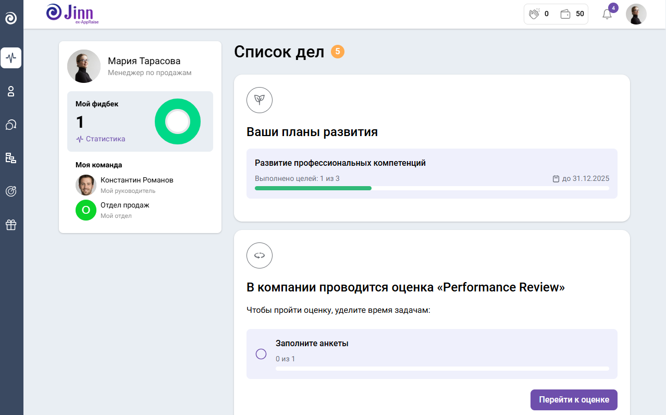Open the profile person icon in sidebar
Viewport: 666px width, 415px height.
pos(11,91)
